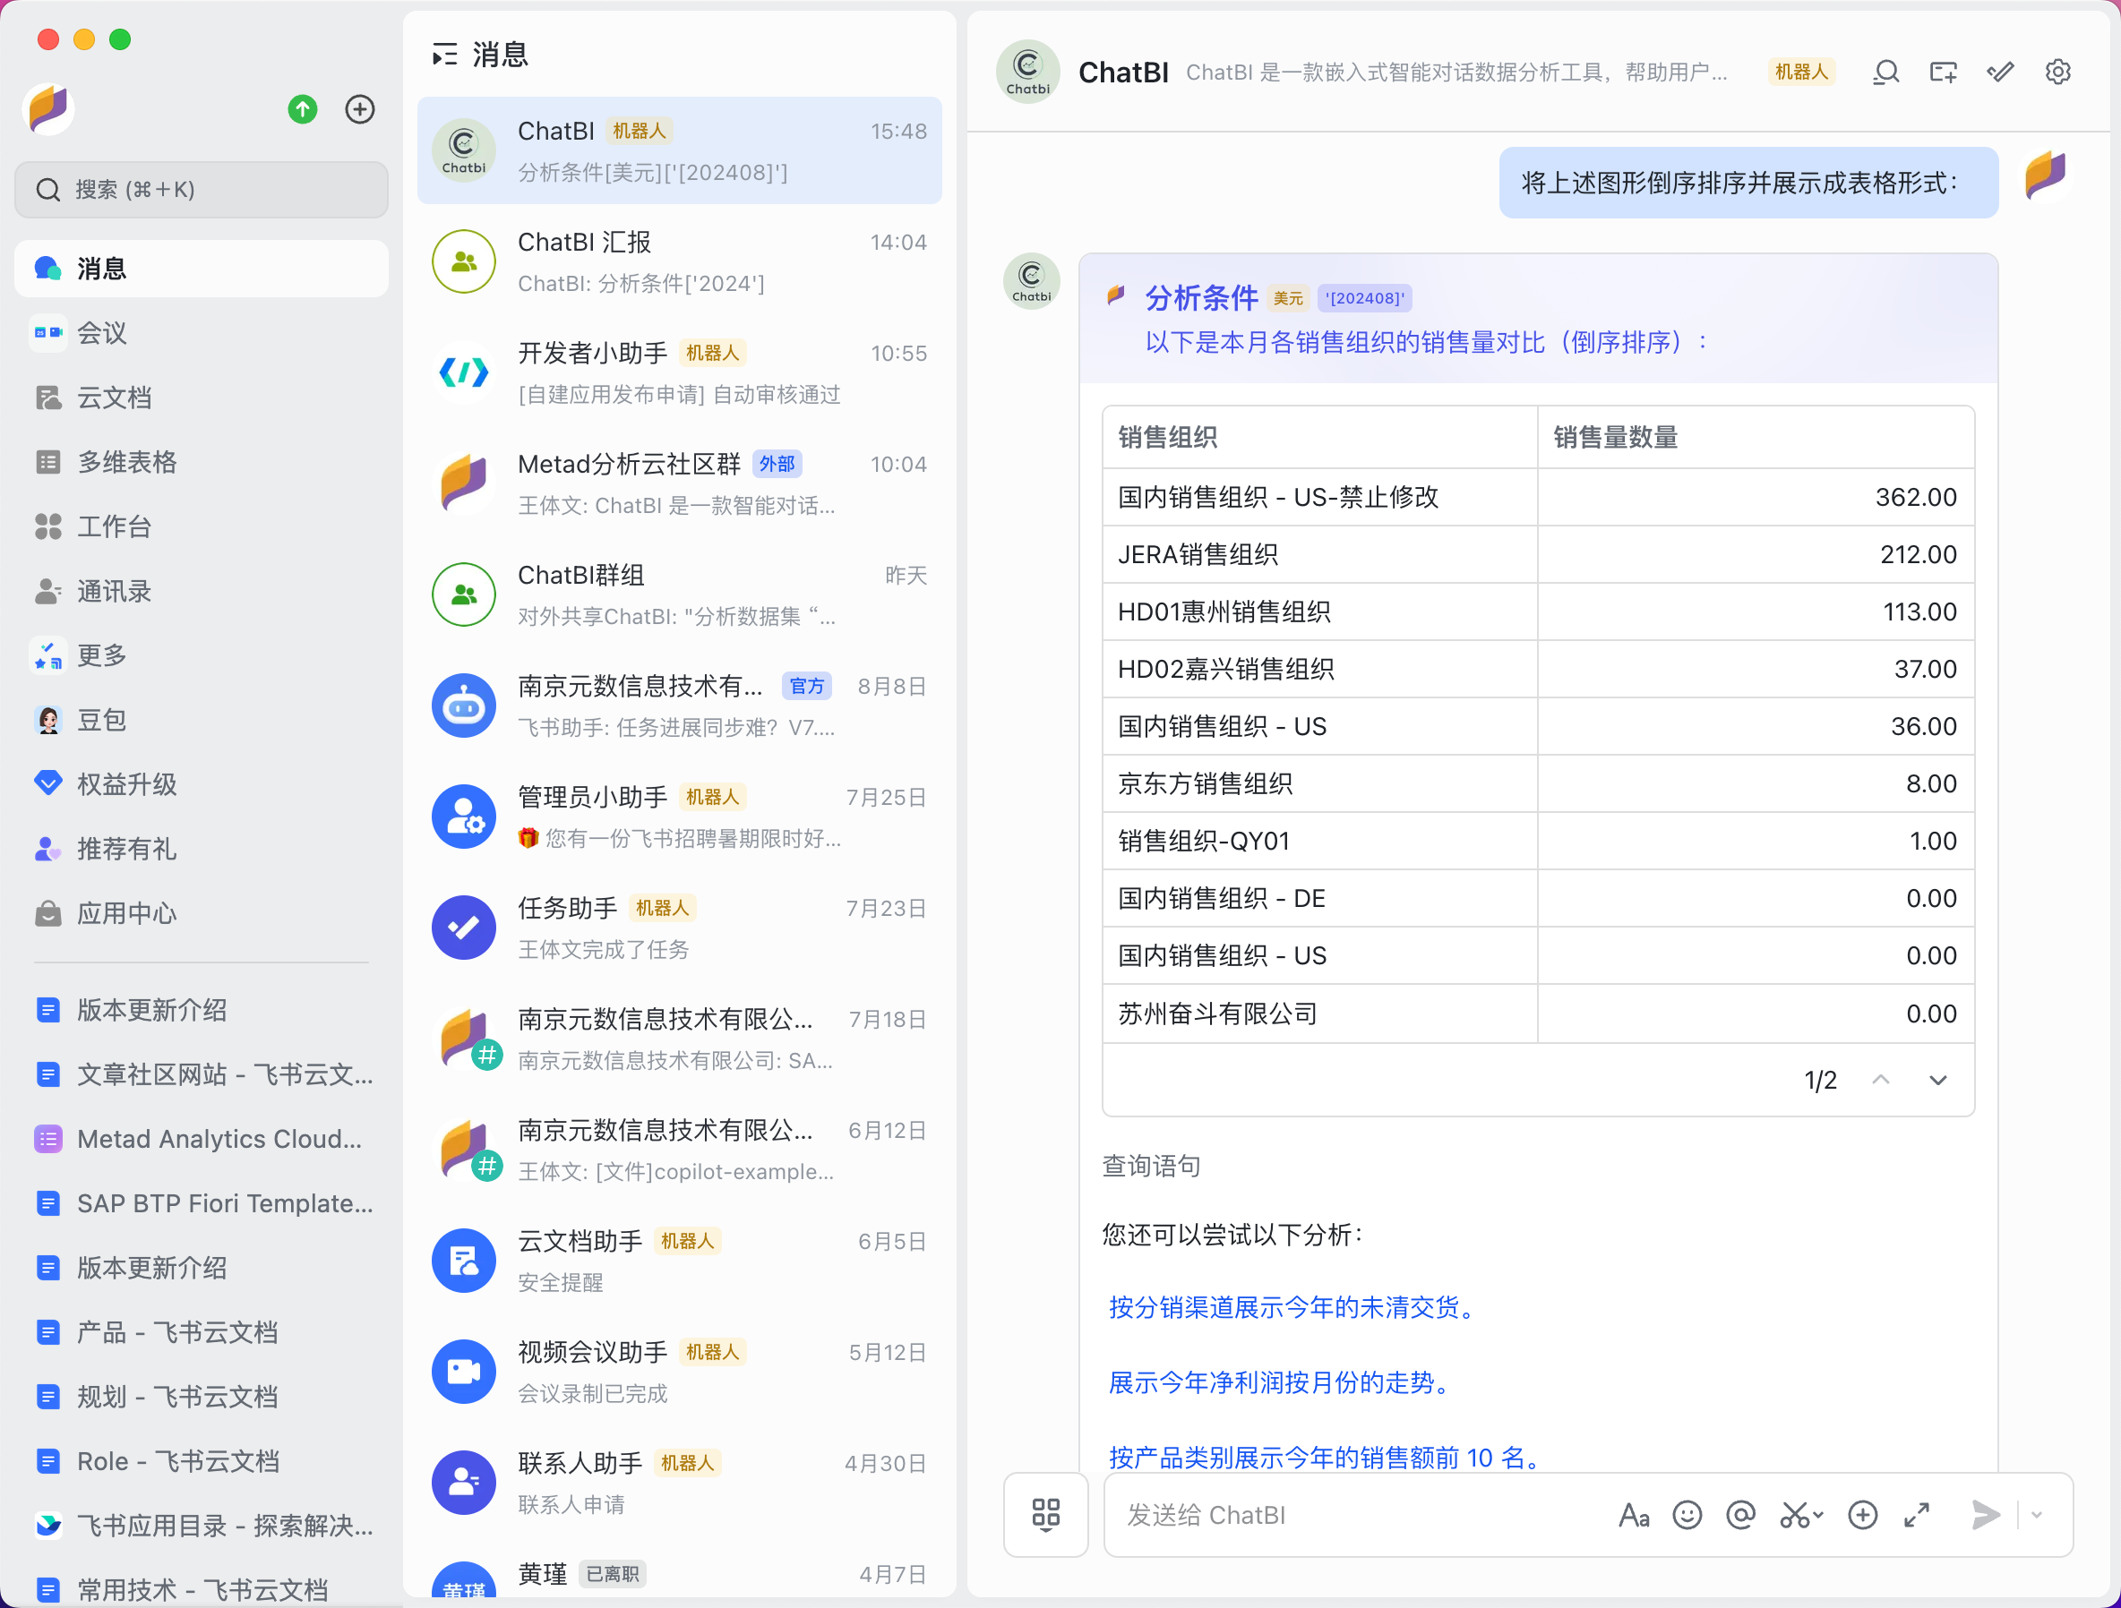This screenshot has height=1608, width=2121.
Task: Click the ChatBI avatar in chat header
Action: pos(1027,72)
